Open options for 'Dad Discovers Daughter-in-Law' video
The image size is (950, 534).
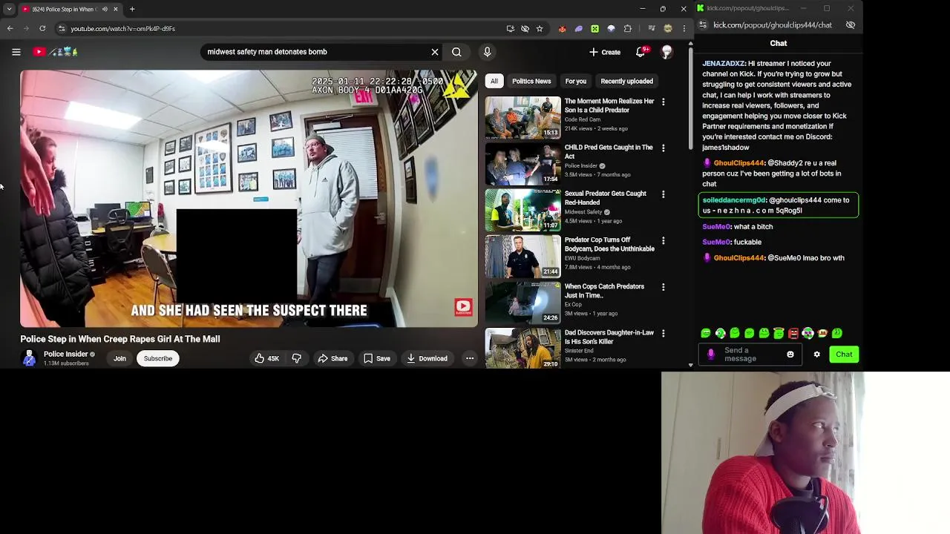click(664, 333)
